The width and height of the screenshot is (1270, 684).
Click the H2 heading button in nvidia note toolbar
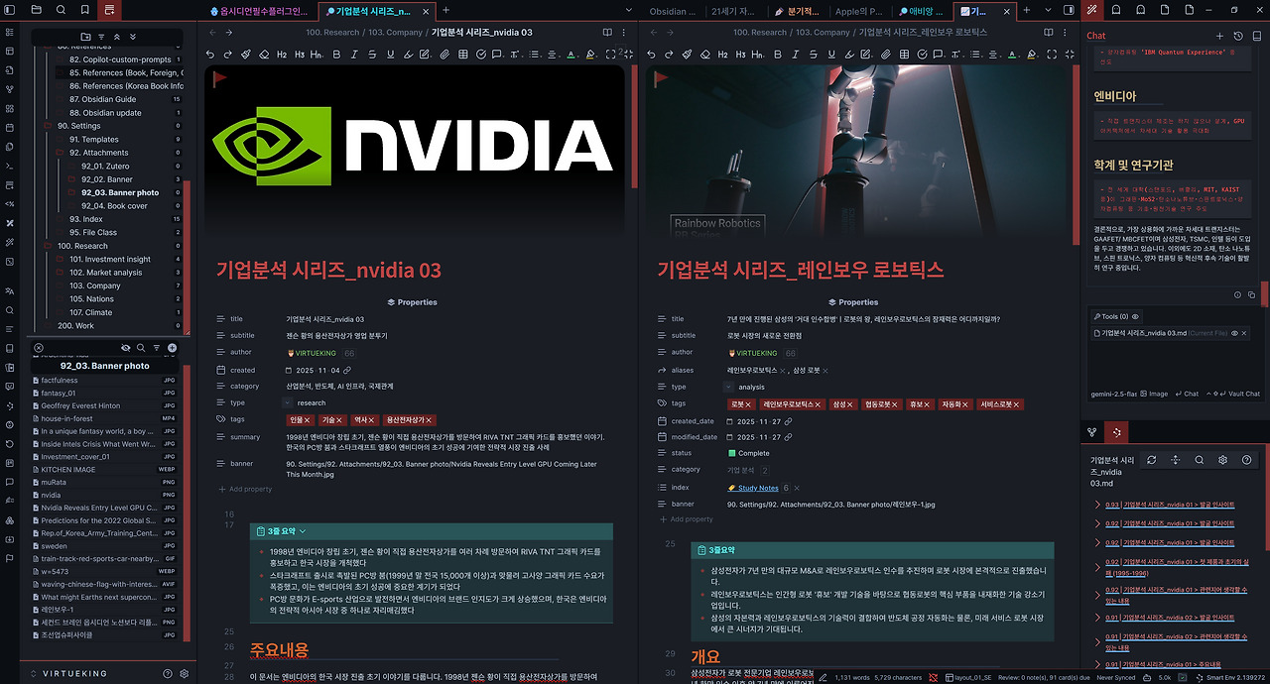point(282,54)
